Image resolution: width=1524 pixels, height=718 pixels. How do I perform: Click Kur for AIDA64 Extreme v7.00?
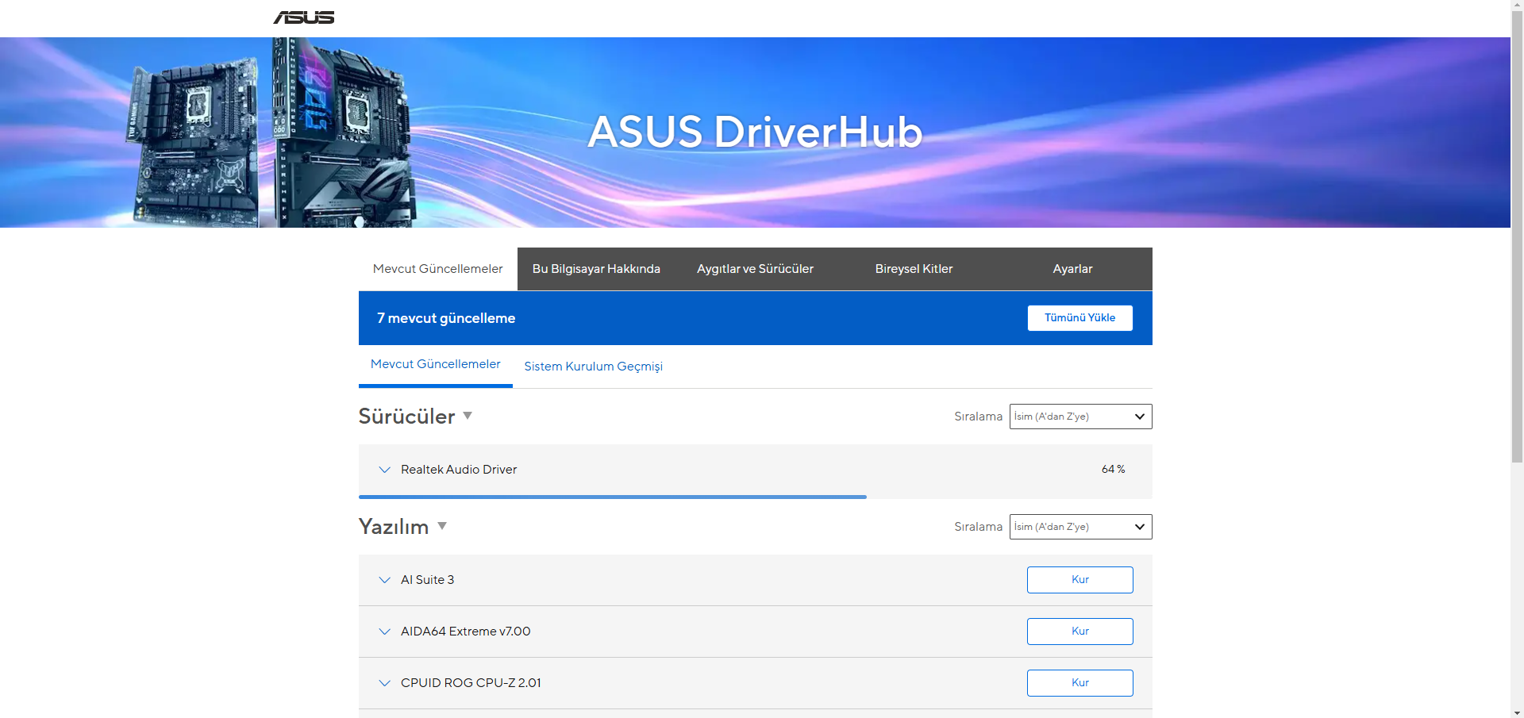pyautogui.click(x=1079, y=632)
